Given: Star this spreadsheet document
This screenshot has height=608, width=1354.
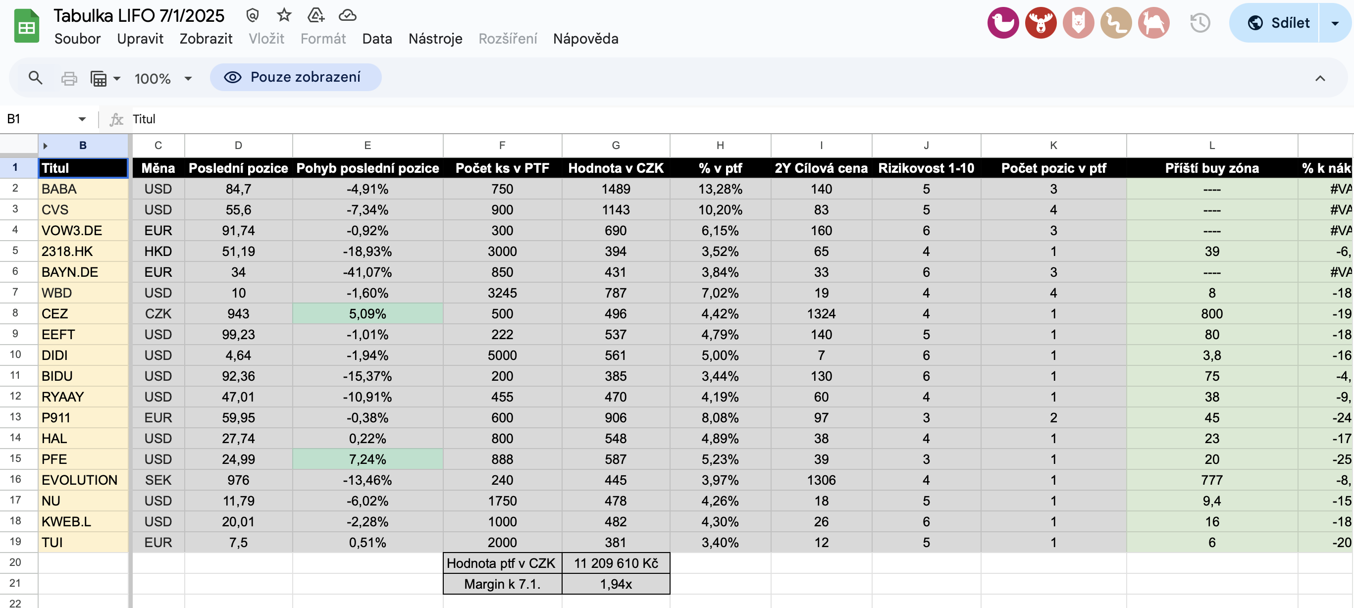Looking at the screenshot, I should tap(284, 15).
